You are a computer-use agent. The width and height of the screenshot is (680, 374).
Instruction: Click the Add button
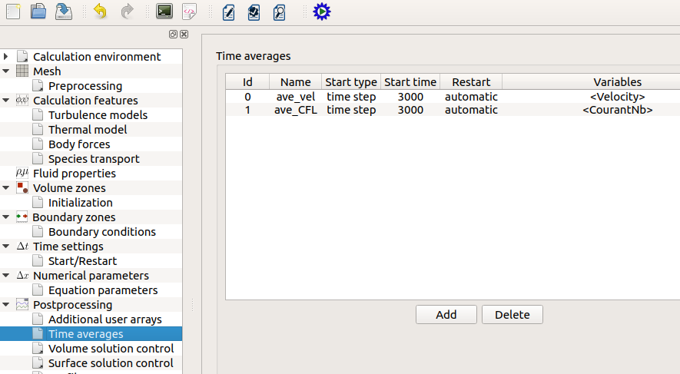[446, 315]
